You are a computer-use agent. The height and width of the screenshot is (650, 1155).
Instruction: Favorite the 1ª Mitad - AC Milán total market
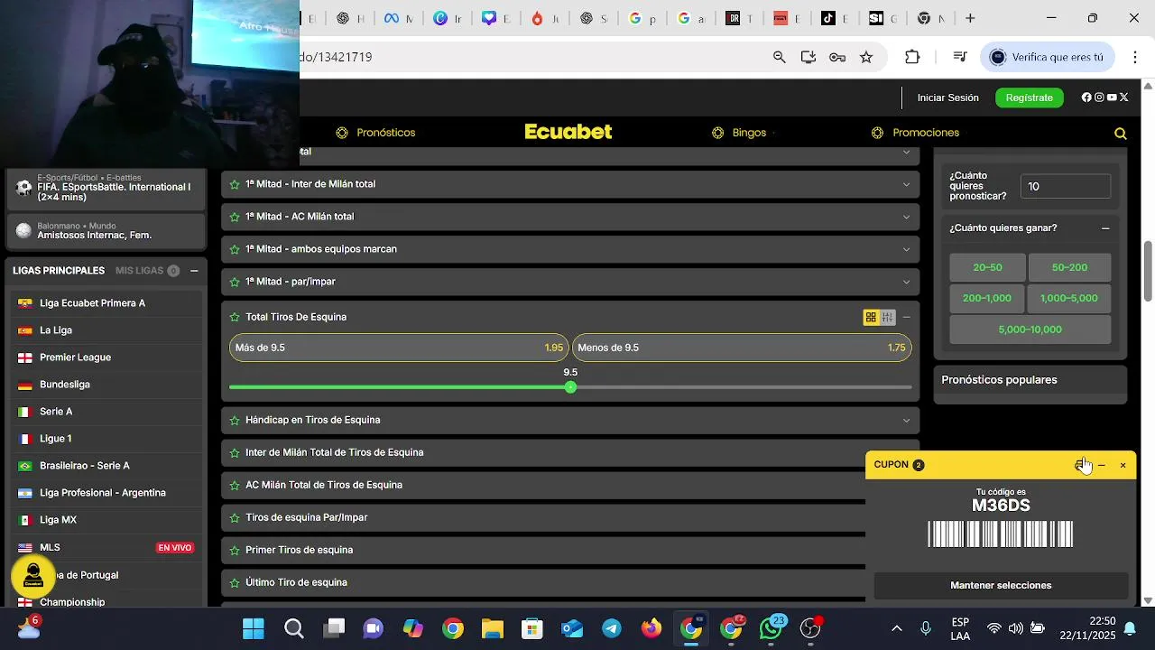pos(235,217)
